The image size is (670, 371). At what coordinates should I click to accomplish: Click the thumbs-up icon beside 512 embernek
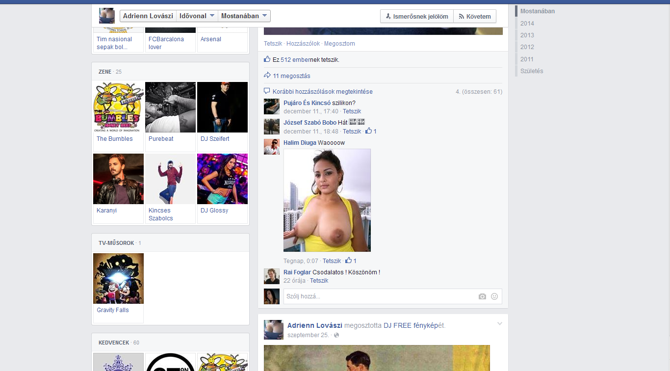267,59
